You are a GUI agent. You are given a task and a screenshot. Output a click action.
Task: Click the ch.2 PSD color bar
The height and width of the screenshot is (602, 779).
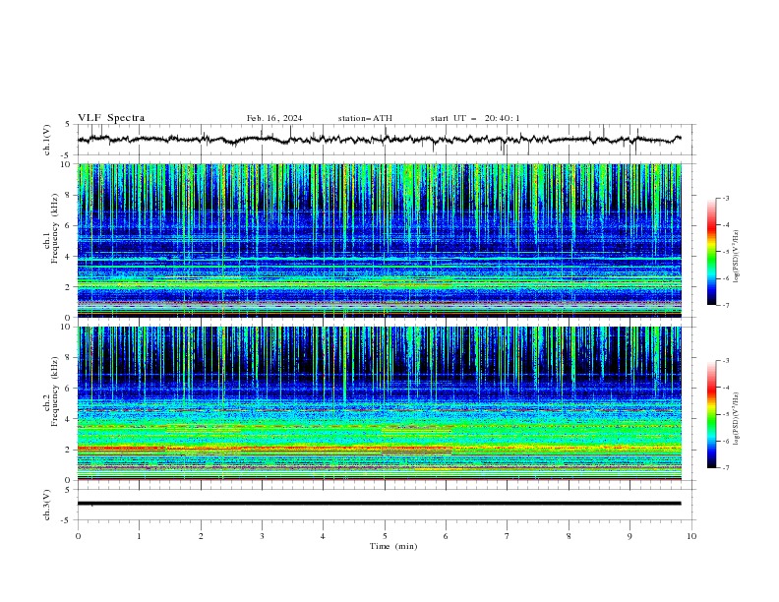711,414
